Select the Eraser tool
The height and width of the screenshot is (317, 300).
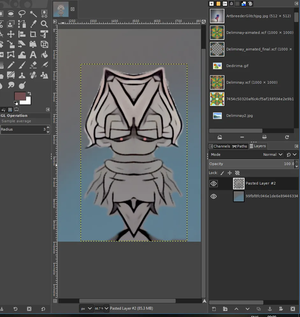pyautogui.click(x=33, y=65)
